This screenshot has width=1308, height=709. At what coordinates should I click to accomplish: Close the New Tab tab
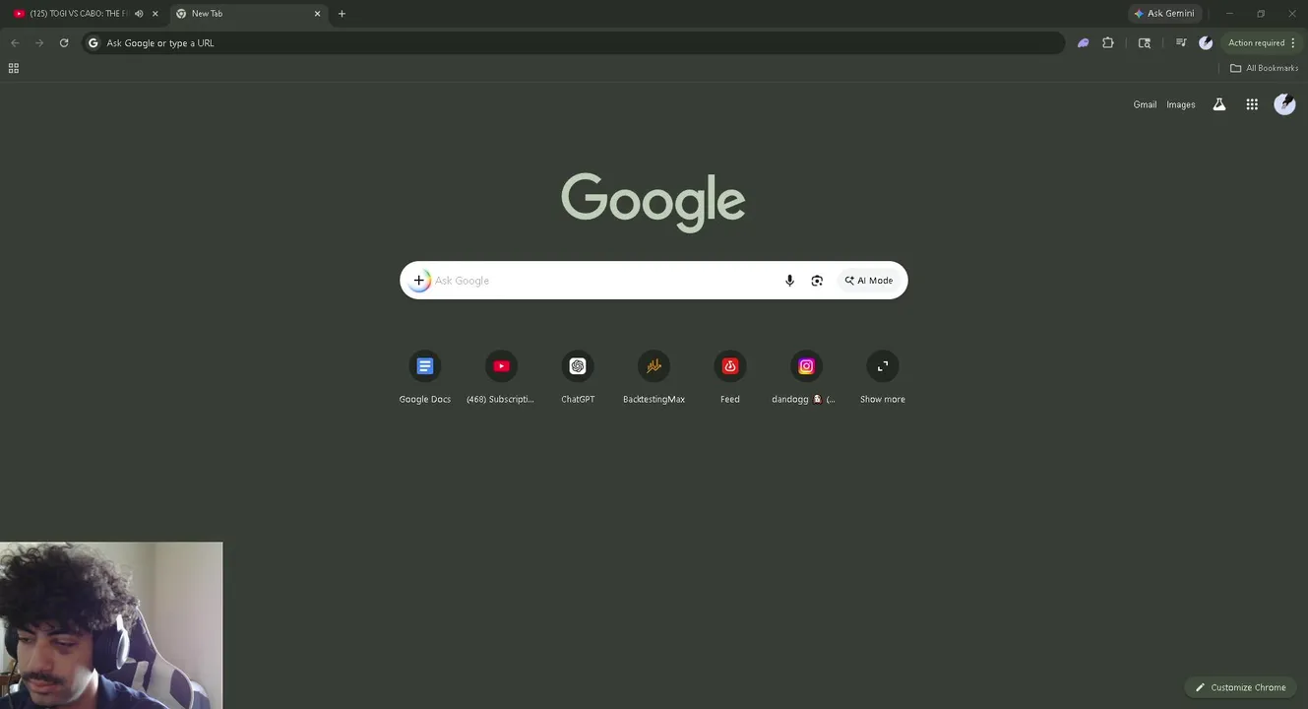pos(317,14)
